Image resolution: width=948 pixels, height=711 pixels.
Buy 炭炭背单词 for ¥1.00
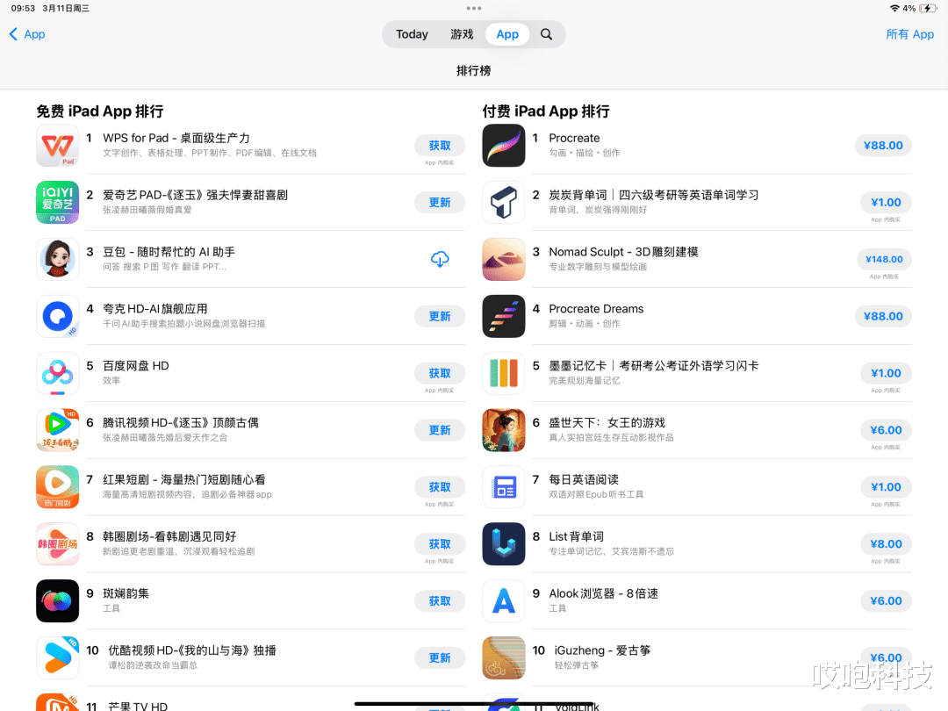[887, 203]
